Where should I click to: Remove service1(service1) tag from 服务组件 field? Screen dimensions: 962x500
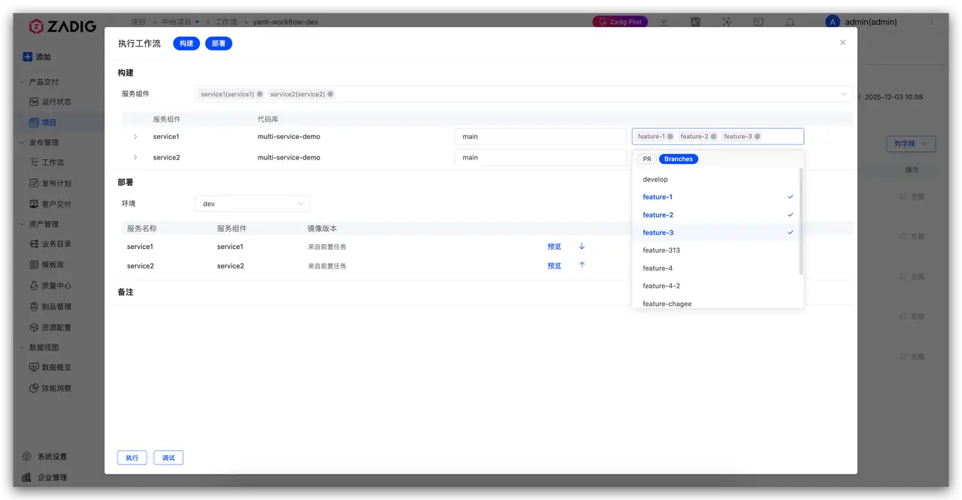(x=260, y=94)
